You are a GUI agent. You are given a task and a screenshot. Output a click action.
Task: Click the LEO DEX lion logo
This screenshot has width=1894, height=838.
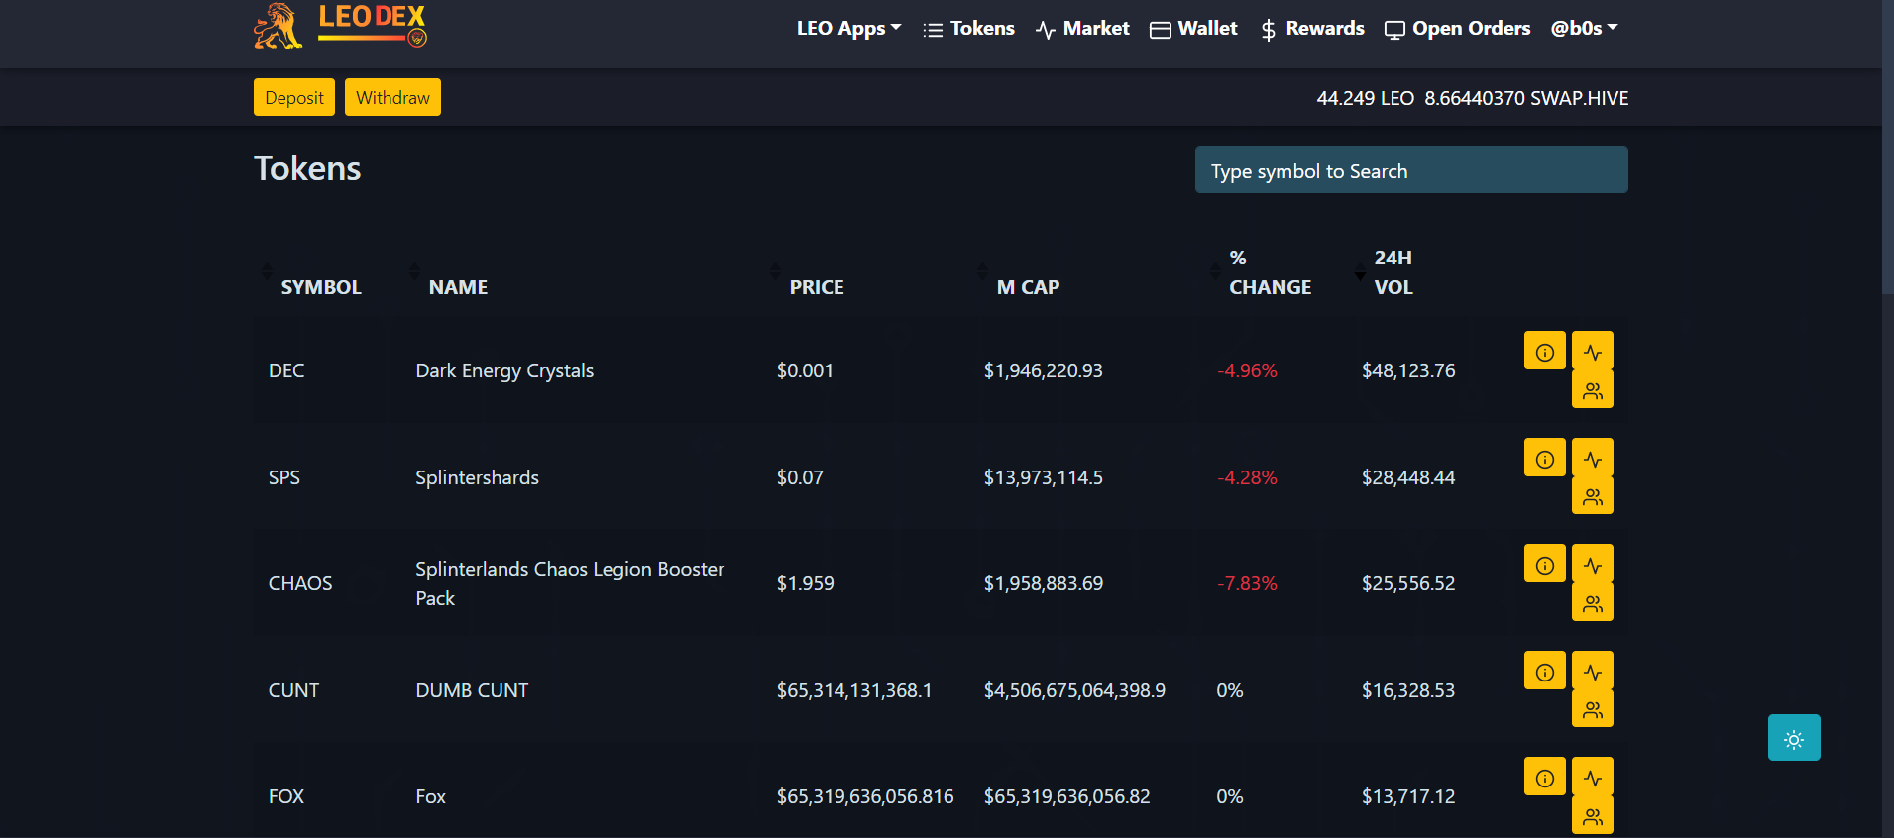[340, 26]
